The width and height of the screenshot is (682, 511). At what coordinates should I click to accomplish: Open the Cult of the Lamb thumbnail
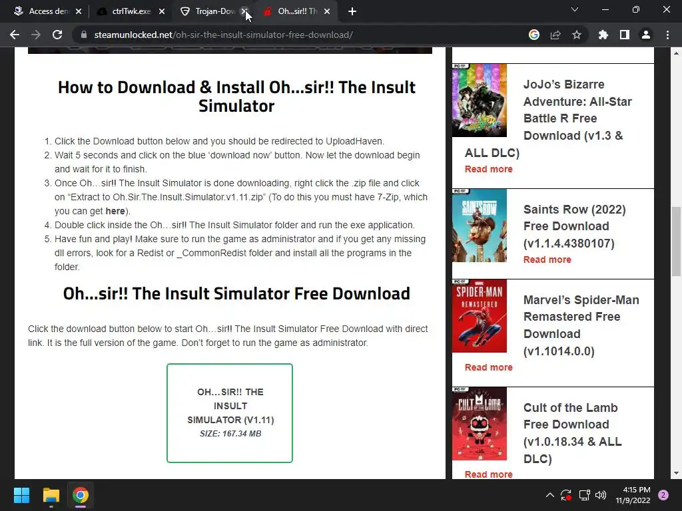coord(480,424)
